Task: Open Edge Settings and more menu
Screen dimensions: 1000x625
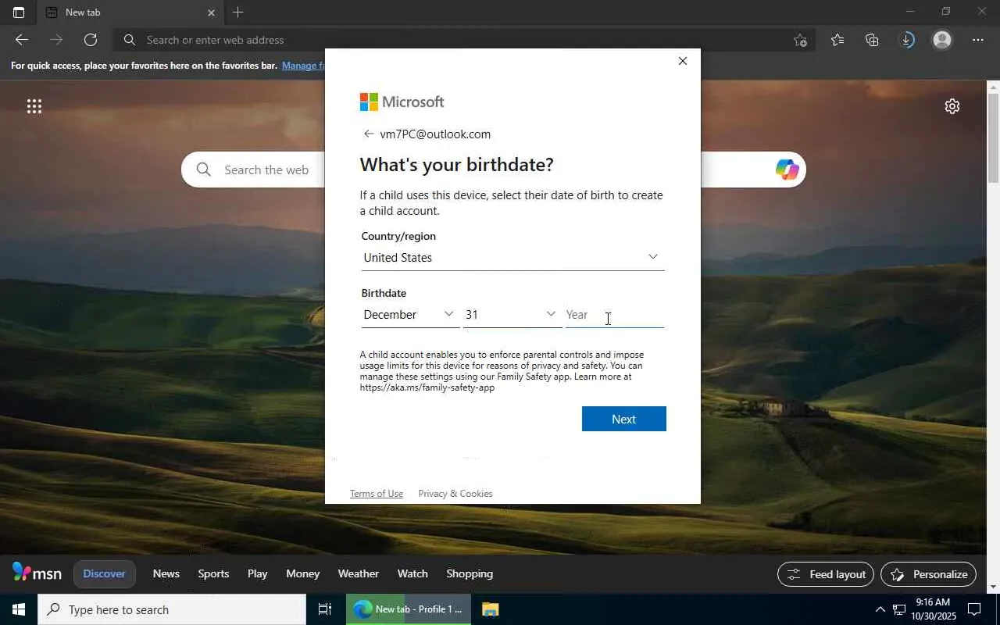Action: [978, 40]
